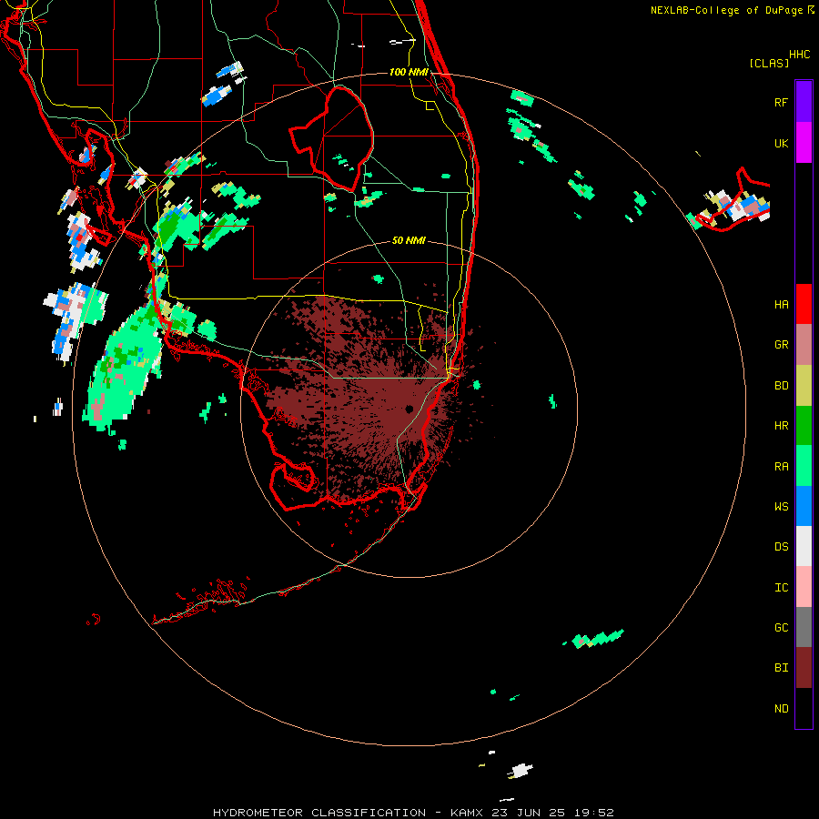The height and width of the screenshot is (819, 819).
Task: Click the "RA" legend label
Action: coord(781,467)
